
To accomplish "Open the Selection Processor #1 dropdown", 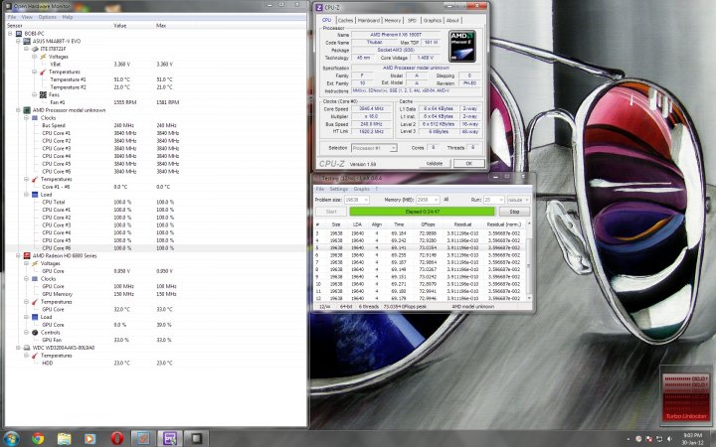I will point(374,148).
